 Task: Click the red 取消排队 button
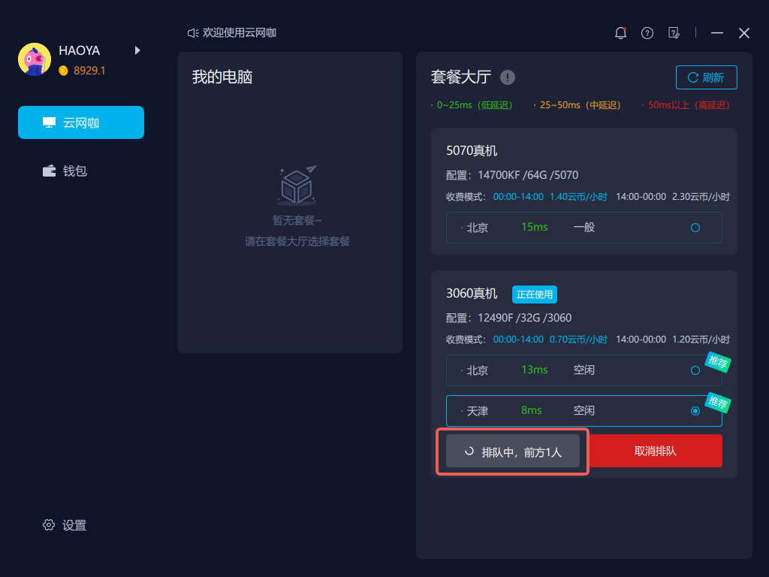click(x=655, y=451)
